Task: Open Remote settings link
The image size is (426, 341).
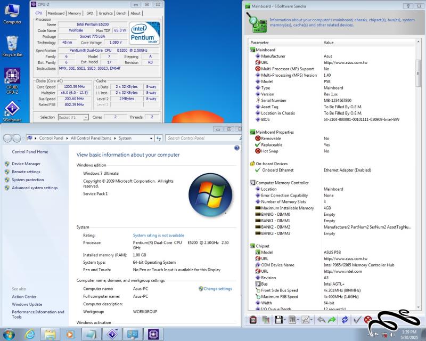Action: tap(26, 172)
